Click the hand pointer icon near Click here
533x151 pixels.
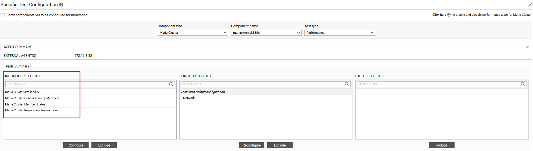pos(449,15)
